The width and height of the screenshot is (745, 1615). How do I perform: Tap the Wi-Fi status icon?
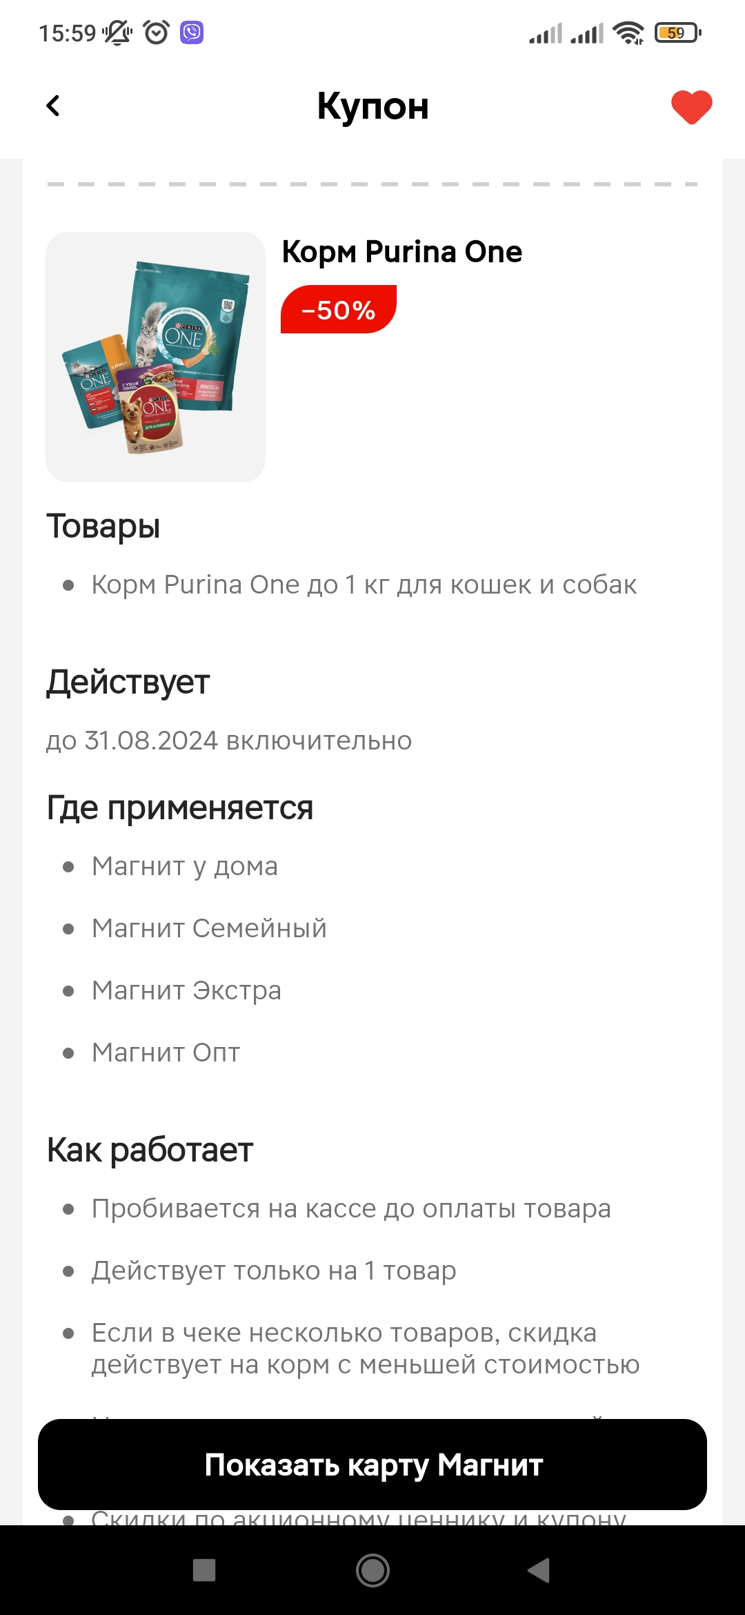pyautogui.click(x=628, y=32)
